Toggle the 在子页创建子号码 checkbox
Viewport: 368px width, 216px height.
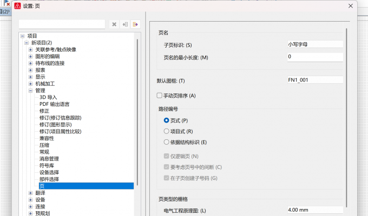pyautogui.click(x=166, y=178)
